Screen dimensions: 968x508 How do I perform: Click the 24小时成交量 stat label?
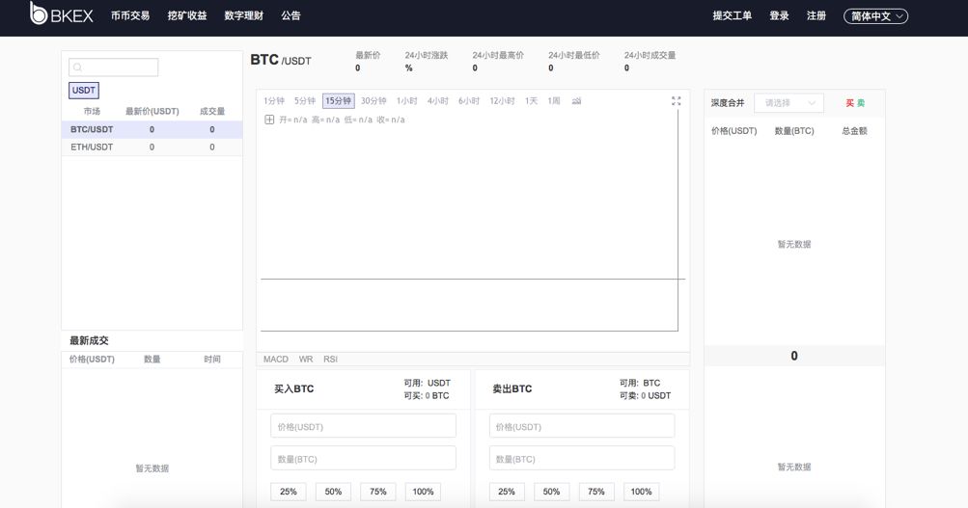point(650,55)
